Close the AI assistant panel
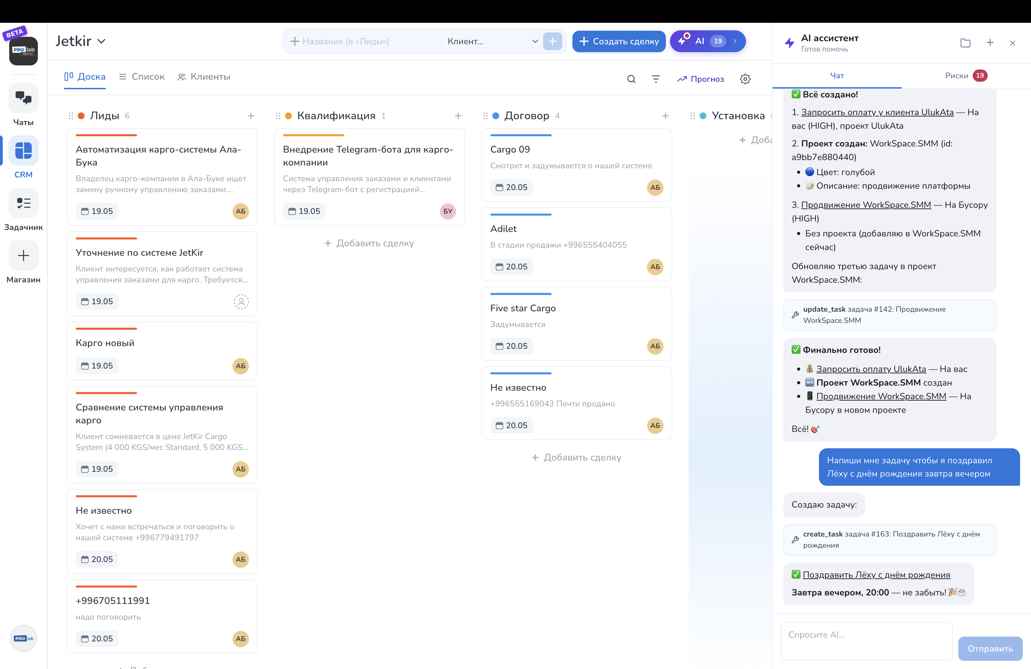Screen dimensions: 1031x669 click(1012, 43)
